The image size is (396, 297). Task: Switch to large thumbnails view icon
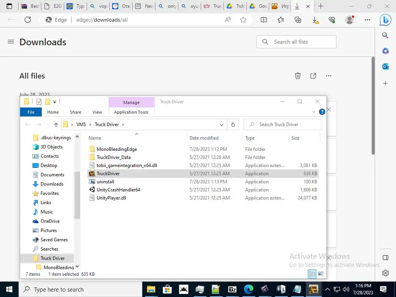(x=321, y=274)
